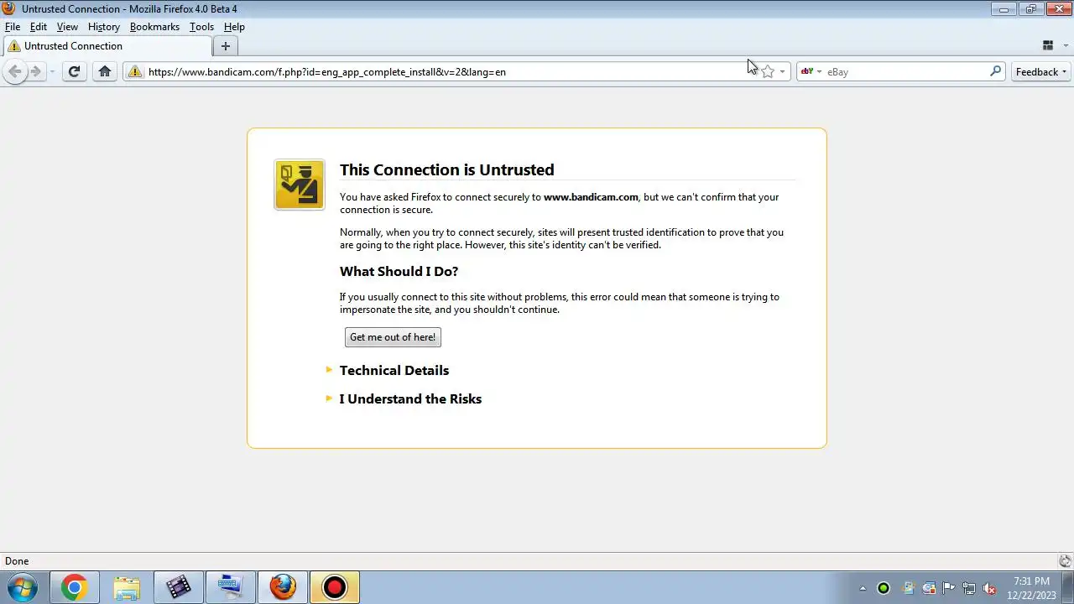The width and height of the screenshot is (1074, 604).
Task: Click Get me out of here! button
Action: tap(393, 337)
